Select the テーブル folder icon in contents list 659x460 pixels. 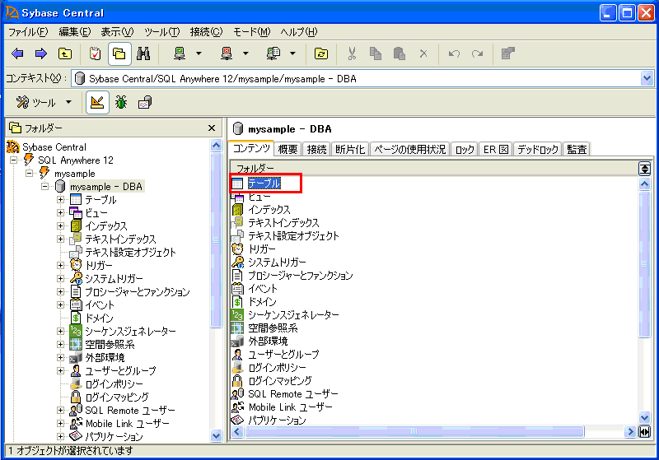(x=238, y=184)
